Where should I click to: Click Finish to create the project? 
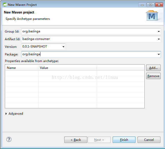coord(124,140)
